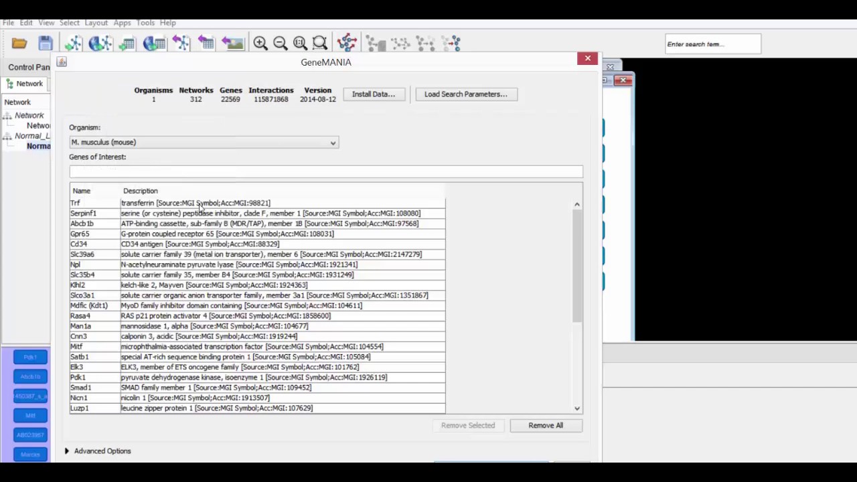Viewport: 857px width, 482px height.
Task: Click the Pdk1 node in overview
Action: click(30, 357)
